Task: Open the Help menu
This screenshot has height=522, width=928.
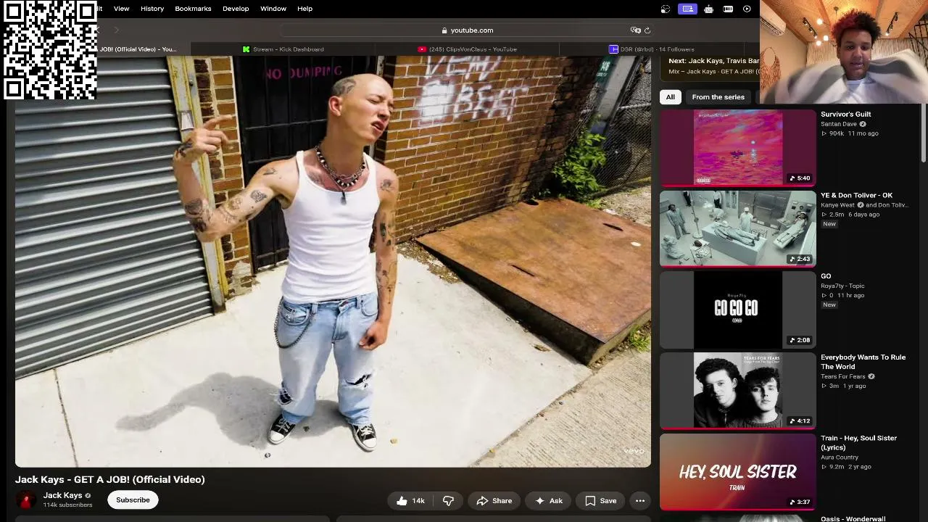Action: coord(304,9)
